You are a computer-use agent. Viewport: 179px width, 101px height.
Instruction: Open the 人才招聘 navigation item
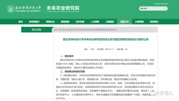coord(95,22)
